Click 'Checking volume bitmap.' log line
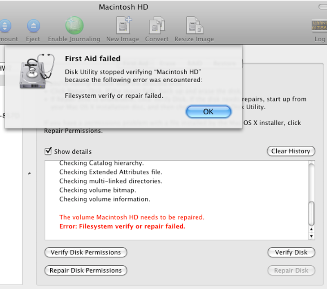The image size is (327, 289). pyautogui.click(x=98, y=190)
